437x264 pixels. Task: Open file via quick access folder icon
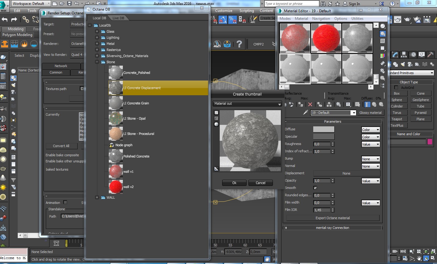pos(62,4)
